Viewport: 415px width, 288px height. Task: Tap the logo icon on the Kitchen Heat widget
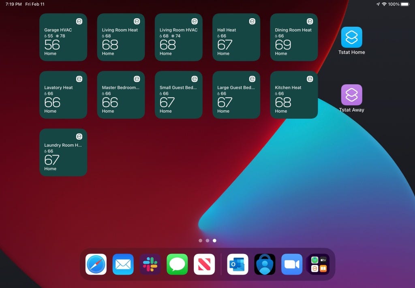[x=310, y=79]
